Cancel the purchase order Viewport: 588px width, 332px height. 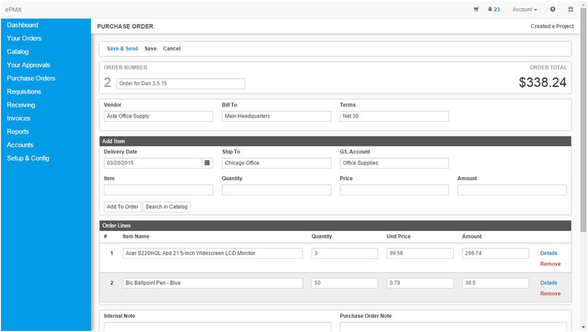point(172,49)
